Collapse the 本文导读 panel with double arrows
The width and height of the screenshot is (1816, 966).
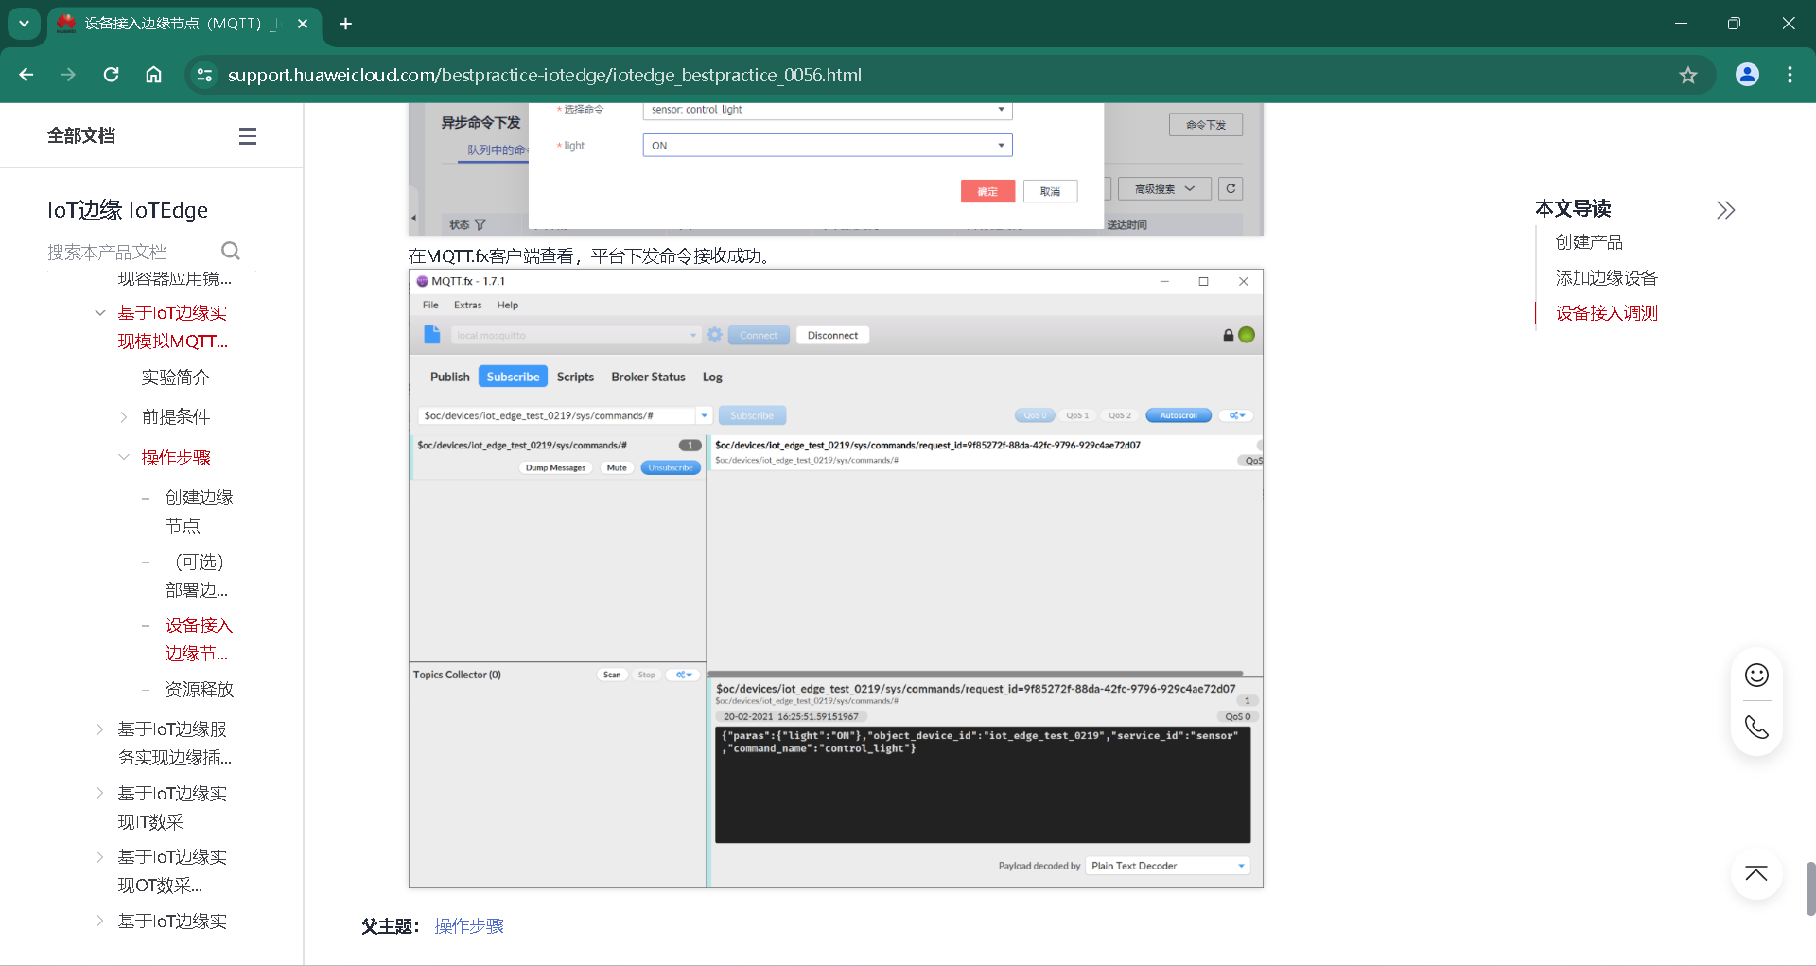click(x=1726, y=209)
